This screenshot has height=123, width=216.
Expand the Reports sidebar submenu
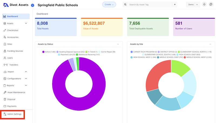tap(26, 86)
